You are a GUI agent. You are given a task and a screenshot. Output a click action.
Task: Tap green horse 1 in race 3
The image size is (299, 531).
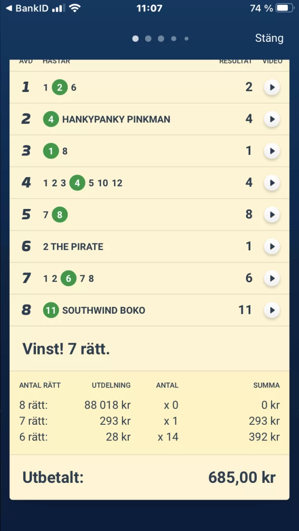click(x=51, y=151)
